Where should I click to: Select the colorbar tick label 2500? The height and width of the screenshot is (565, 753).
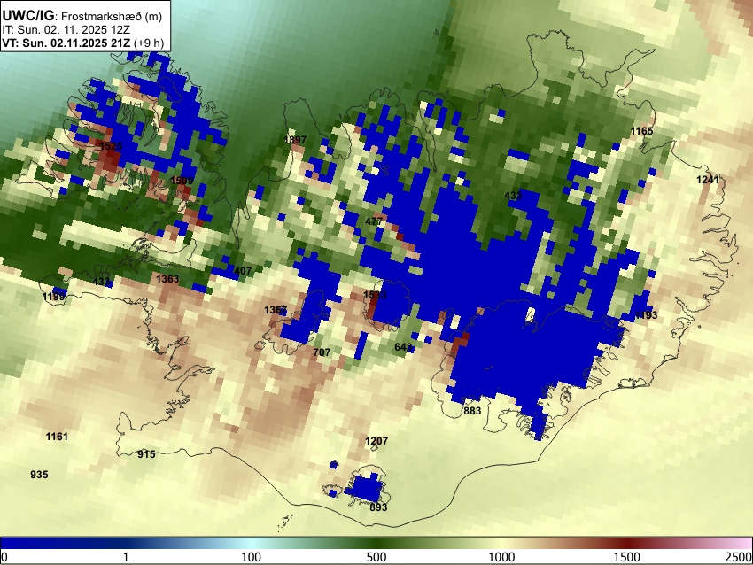tap(739, 557)
